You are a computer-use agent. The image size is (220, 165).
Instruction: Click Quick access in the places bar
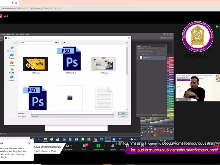(12, 49)
